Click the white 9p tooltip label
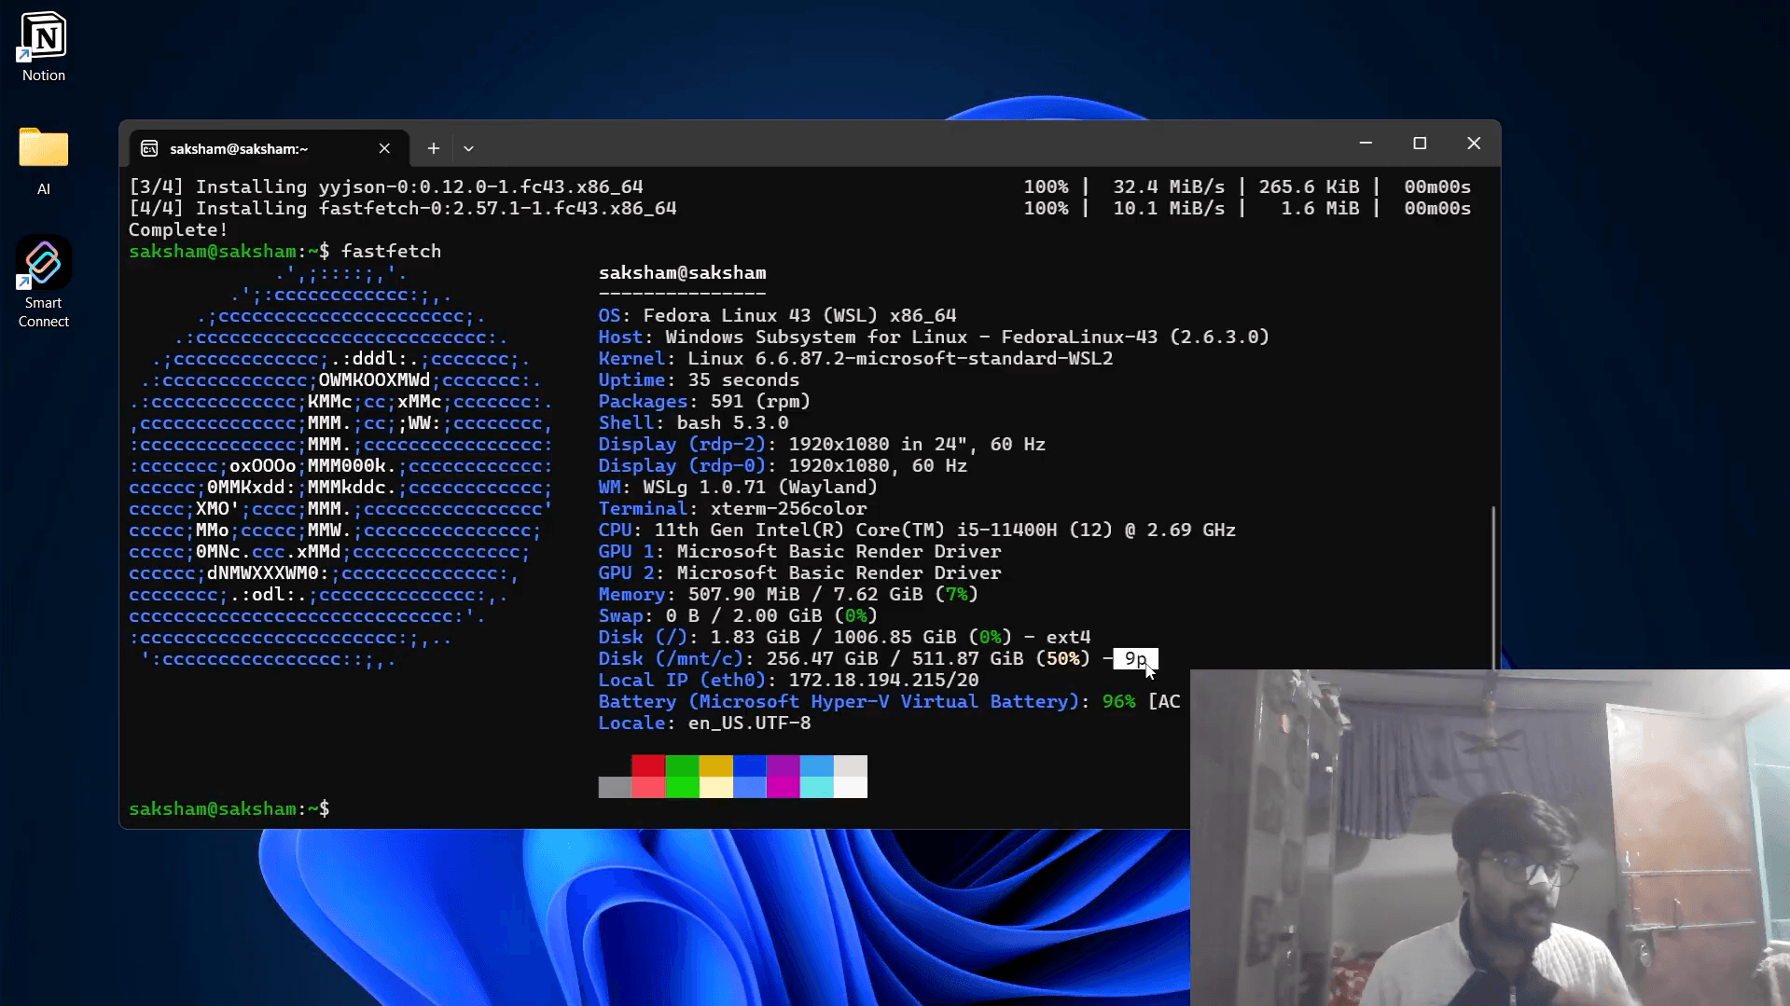Image resolution: width=1790 pixels, height=1006 pixels. coord(1134,659)
